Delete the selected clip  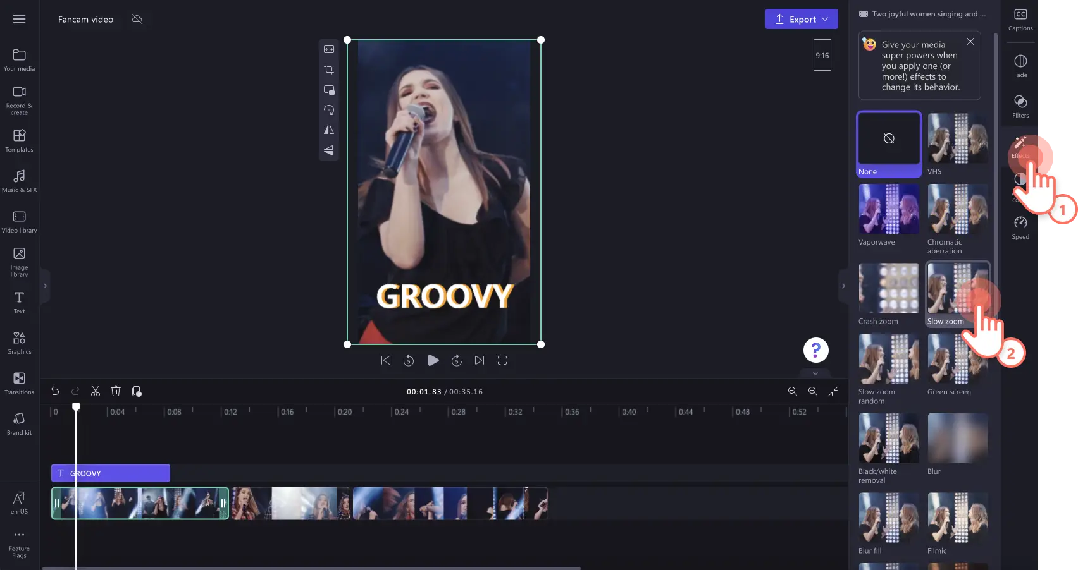pyautogui.click(x=116, y=391)
